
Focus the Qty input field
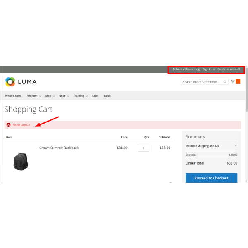143,148
